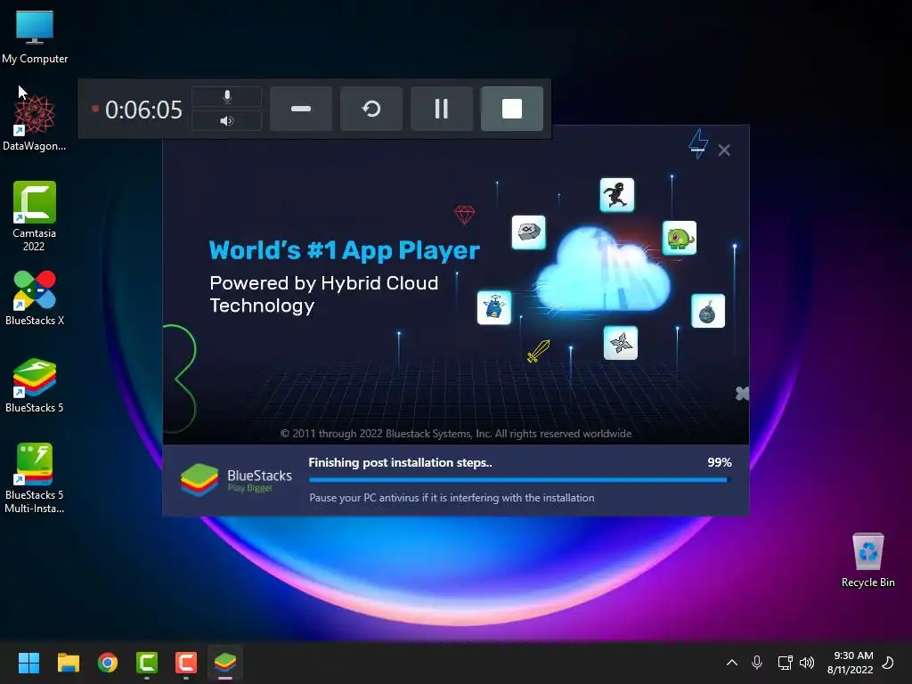Click the running ninja game tile
The width and height of the screenshot is (912, 684).
[617, 195]
